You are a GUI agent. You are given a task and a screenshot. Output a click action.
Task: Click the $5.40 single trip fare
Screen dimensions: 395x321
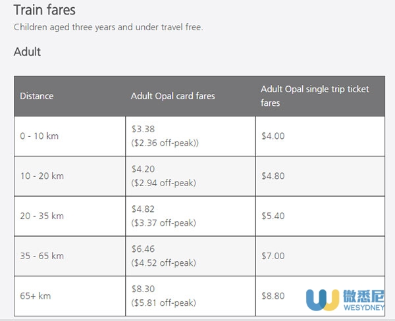pos(273,216)
